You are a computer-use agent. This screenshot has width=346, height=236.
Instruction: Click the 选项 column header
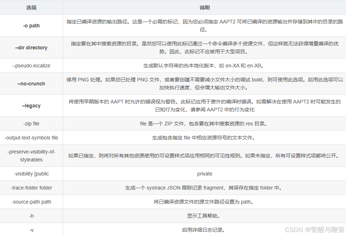(31, 8)
